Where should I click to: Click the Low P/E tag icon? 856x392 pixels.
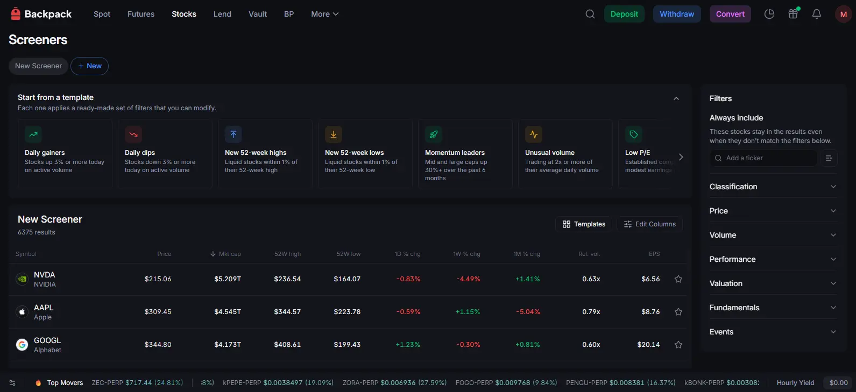634,134
